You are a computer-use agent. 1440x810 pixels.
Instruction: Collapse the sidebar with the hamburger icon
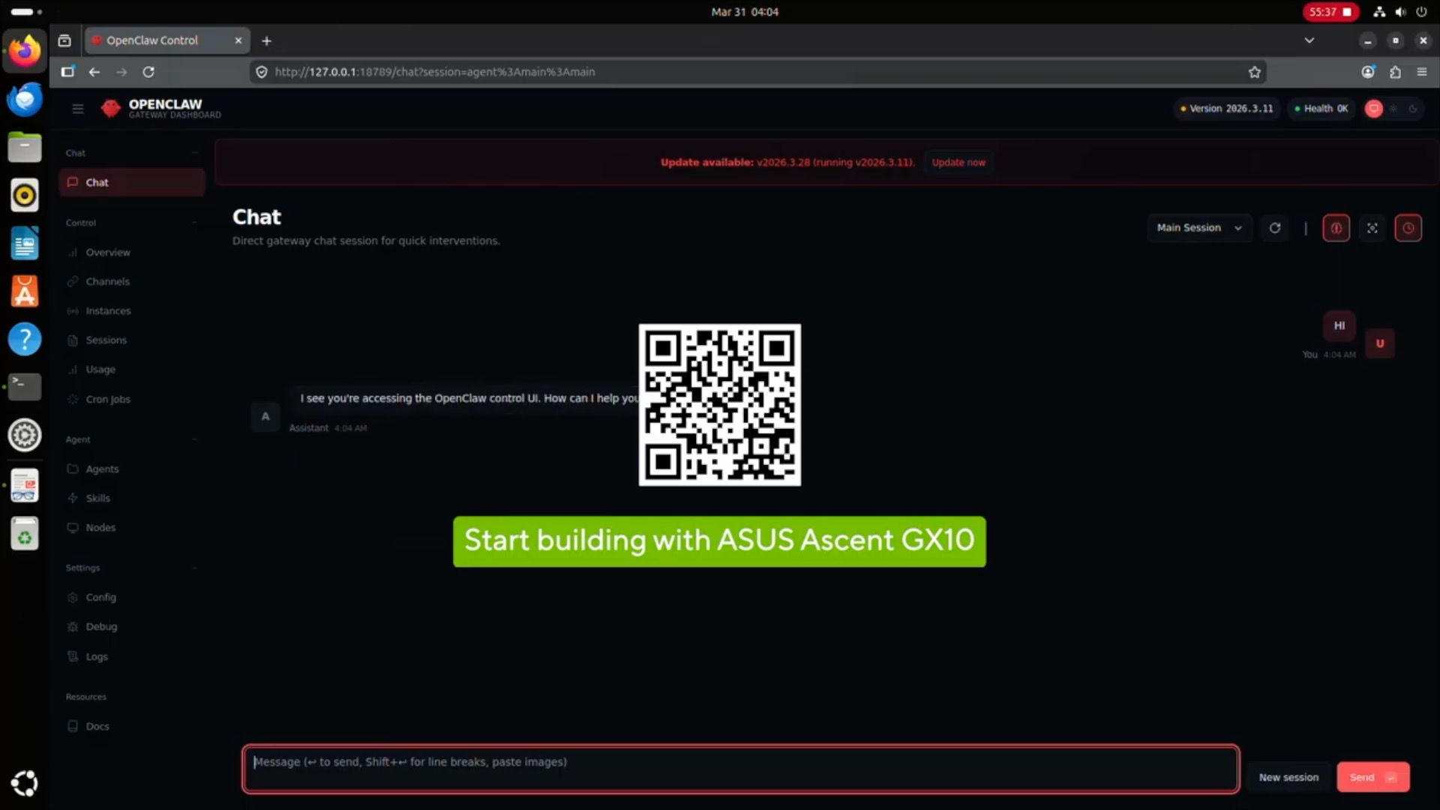coord(77,109)
